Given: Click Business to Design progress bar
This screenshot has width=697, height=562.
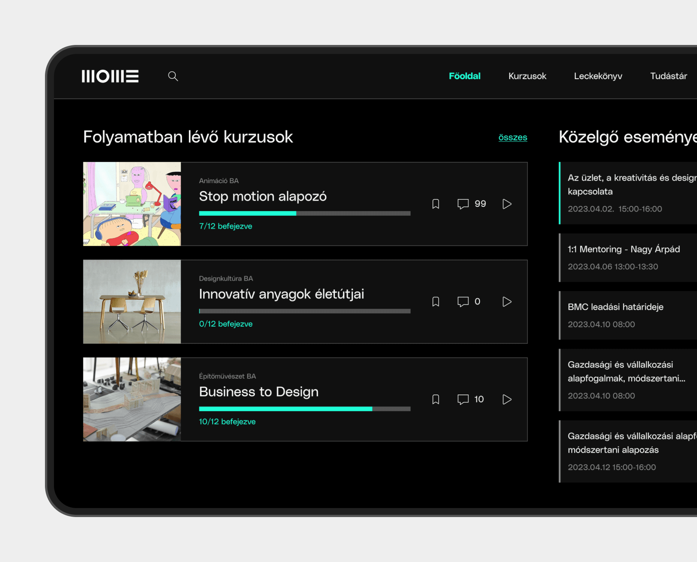Looking at the screenshot, I should coord(305,409).
